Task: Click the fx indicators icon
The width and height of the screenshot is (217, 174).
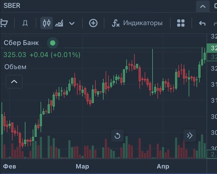Action: coord(116,23)
